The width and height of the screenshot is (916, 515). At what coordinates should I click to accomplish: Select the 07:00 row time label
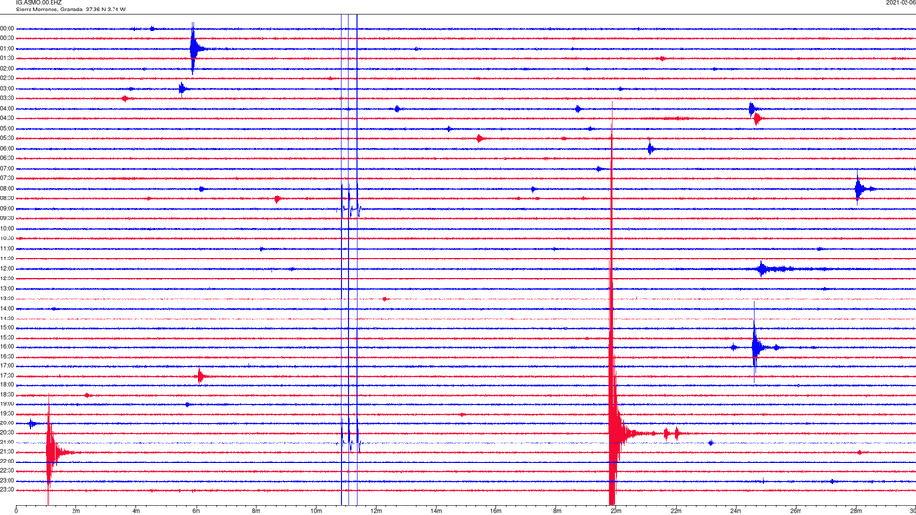pyautogui.click(x=8, y=169)
